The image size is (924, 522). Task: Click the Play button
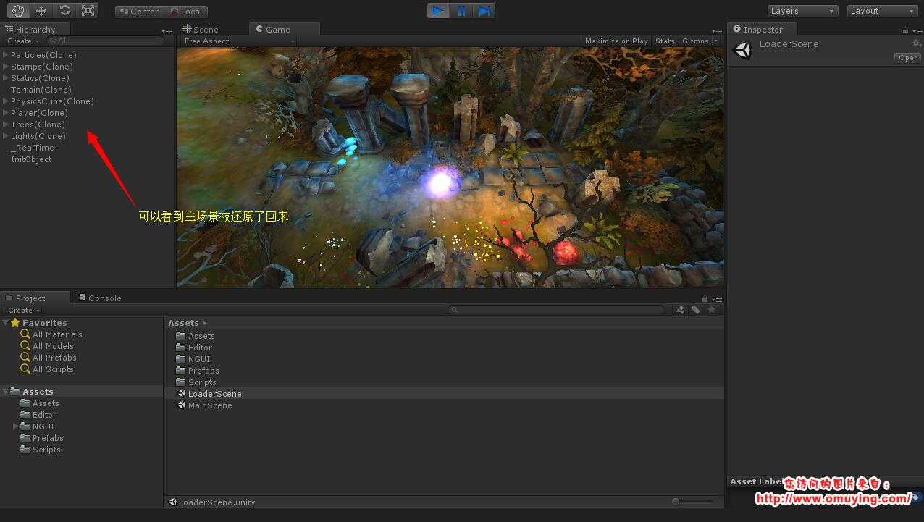click(x=438, y=10)
